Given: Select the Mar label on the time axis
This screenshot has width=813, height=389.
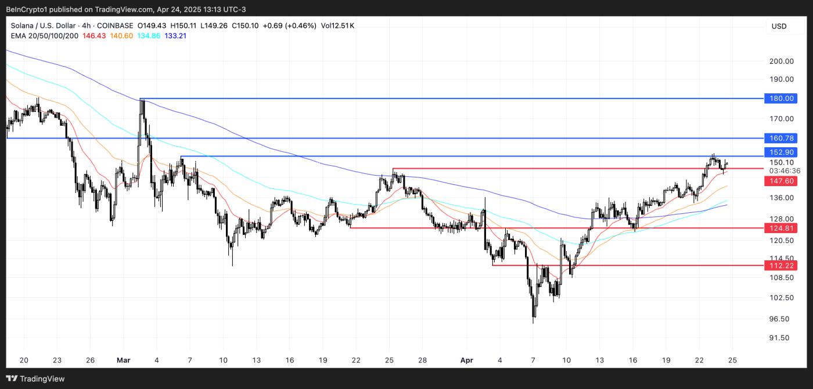Looking at the screenshot, I should tap(124, 360).
